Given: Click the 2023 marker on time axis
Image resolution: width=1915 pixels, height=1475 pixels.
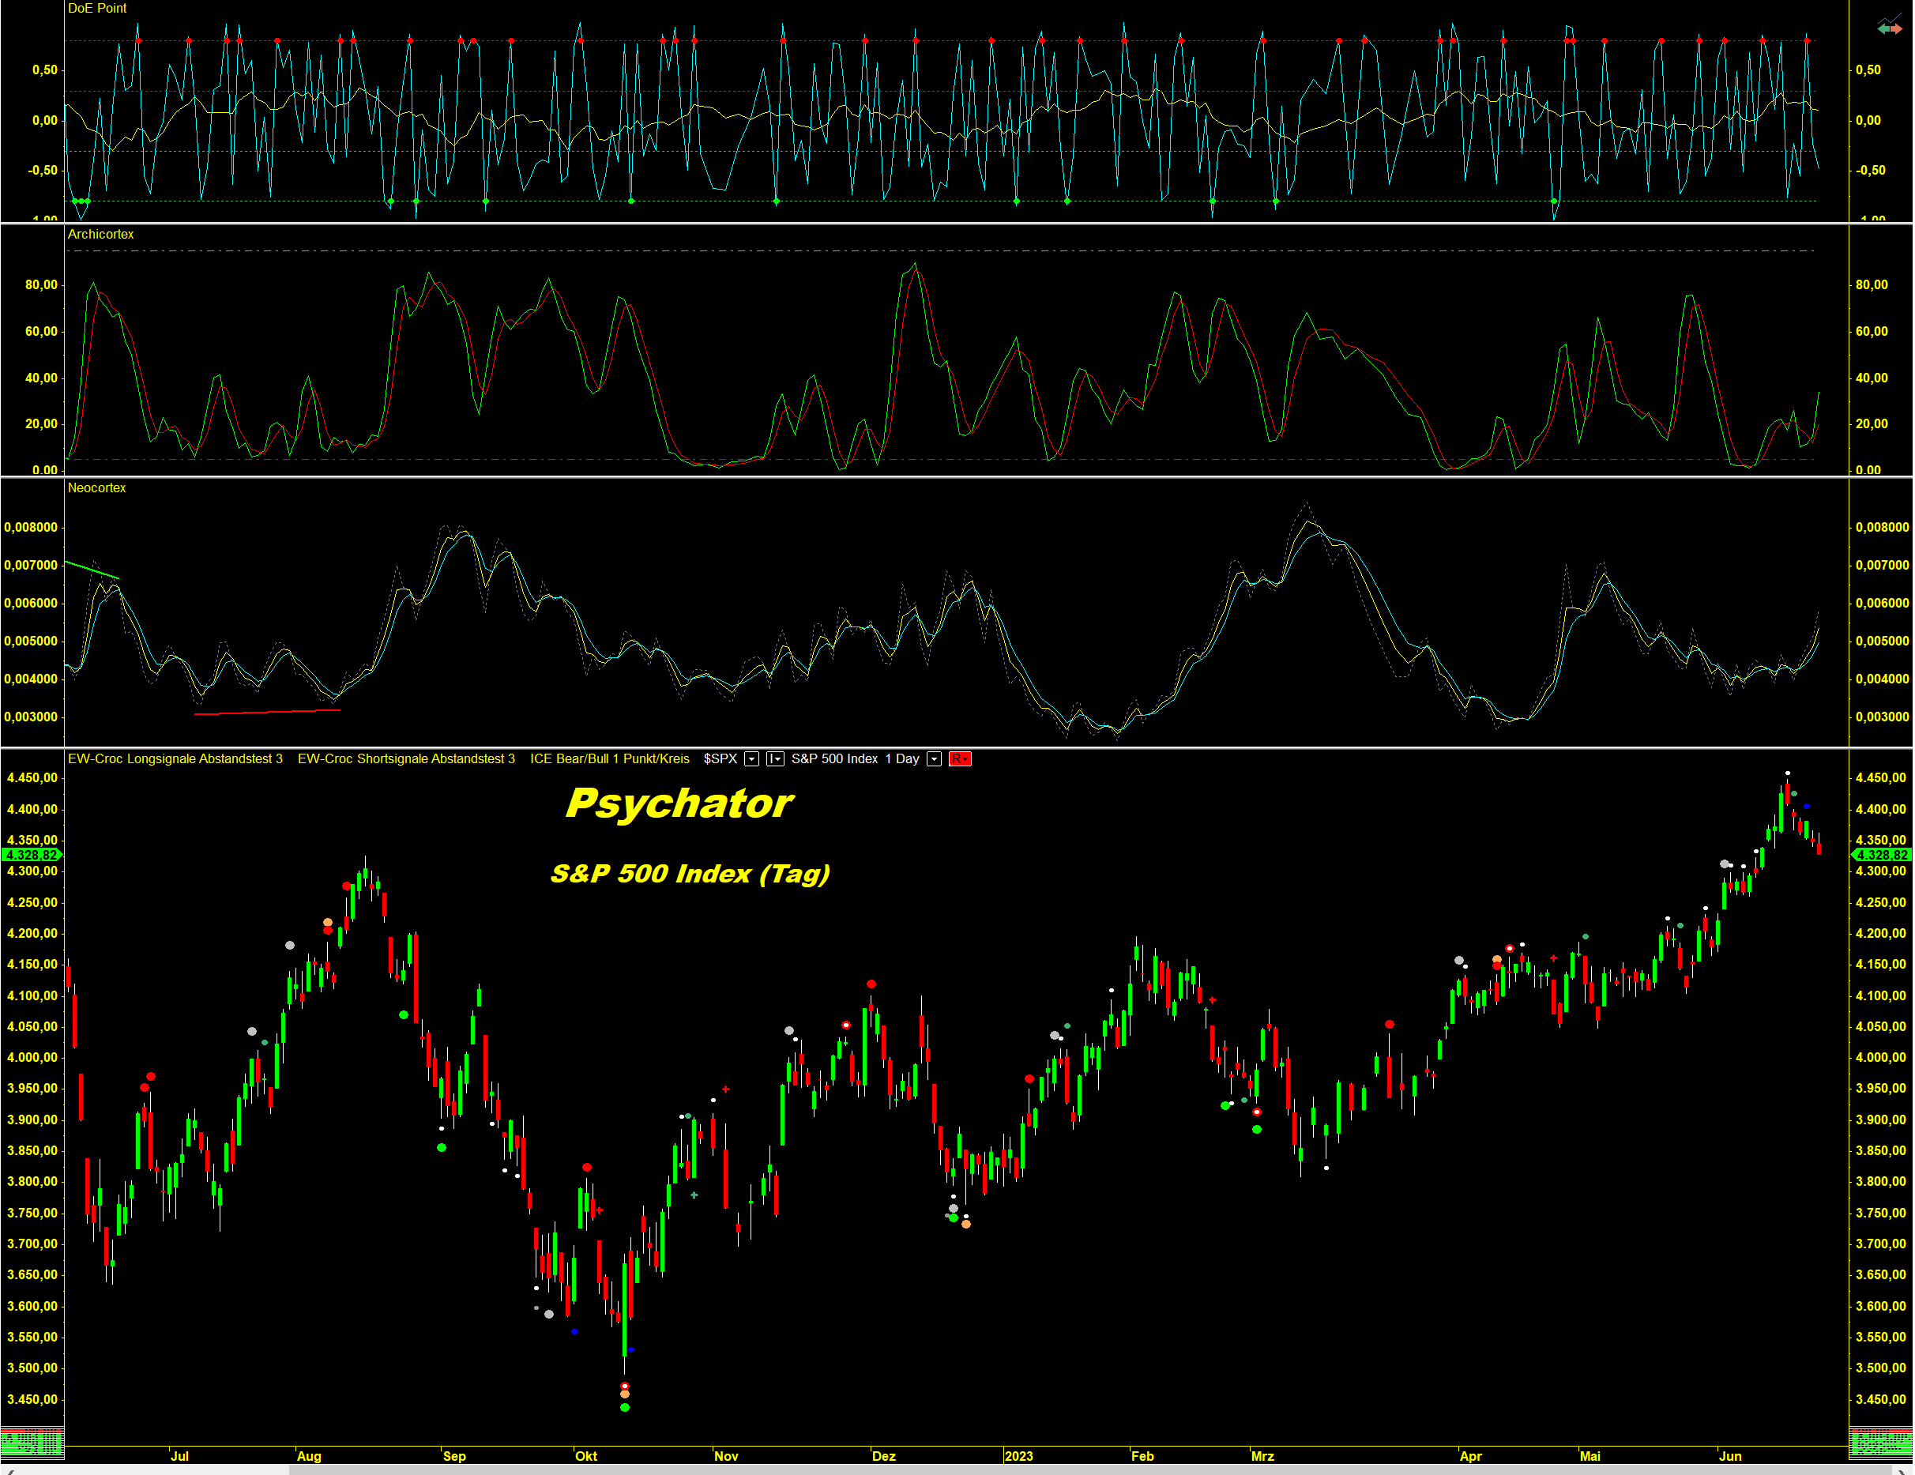Looking at the screenshot, I should pos(1018,1456).
